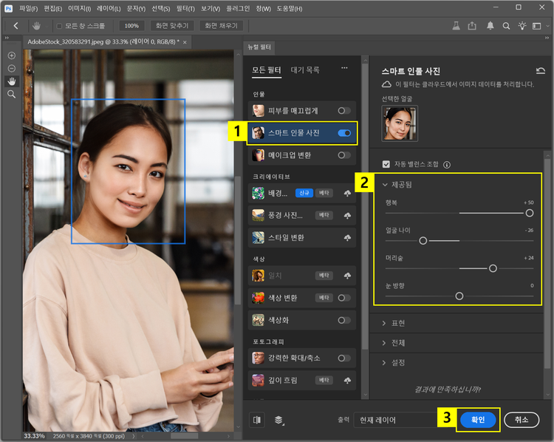Download the 스타일 변환 filter via cloud icon

coord(346,238)
